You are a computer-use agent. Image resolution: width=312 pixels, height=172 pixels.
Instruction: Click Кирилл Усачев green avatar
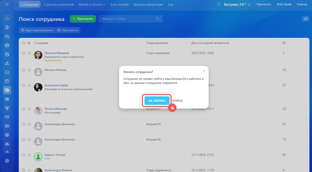[x=38, y=157]
